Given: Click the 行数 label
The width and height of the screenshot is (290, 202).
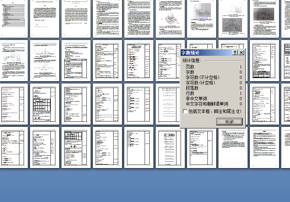Looking at the screenshot, I should tap(190, 93).
